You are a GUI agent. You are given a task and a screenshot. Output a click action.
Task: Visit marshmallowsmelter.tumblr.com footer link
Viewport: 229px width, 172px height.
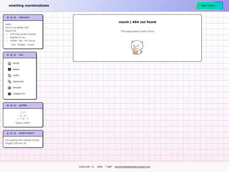[x=132, y=167]
